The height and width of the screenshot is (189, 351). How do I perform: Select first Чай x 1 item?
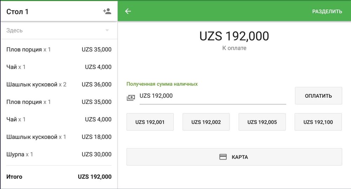[x=59, y=67]
